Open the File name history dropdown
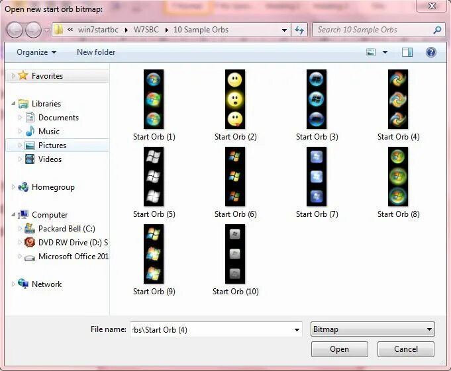451x371 pixels. [x=297, y=329]
